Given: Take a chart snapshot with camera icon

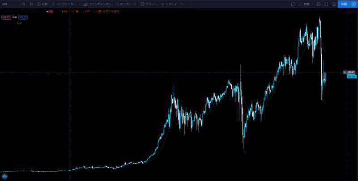Looking at the screenshot, I should point(333,4).
